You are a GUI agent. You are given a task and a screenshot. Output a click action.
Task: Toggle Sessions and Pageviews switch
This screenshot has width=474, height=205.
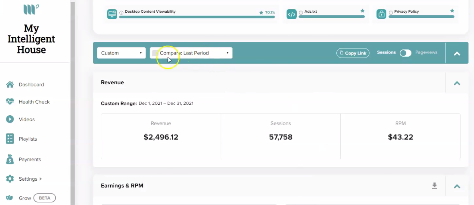[x=406, y=53]
